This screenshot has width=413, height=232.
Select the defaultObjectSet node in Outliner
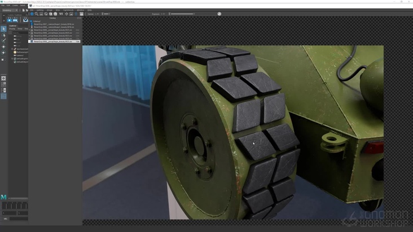(x=22, y=62)
